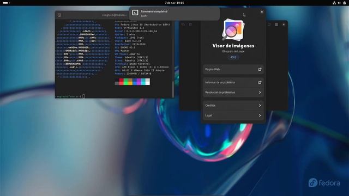The width and height of the screenshot is (349, 196).
Task: Click the terminal command prompt line
Action: pos(70,96)
